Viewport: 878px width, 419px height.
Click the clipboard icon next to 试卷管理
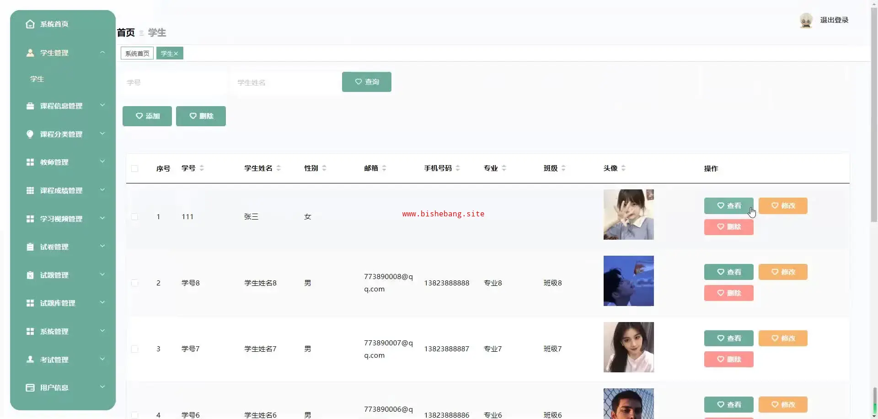(x=30, y=247)
